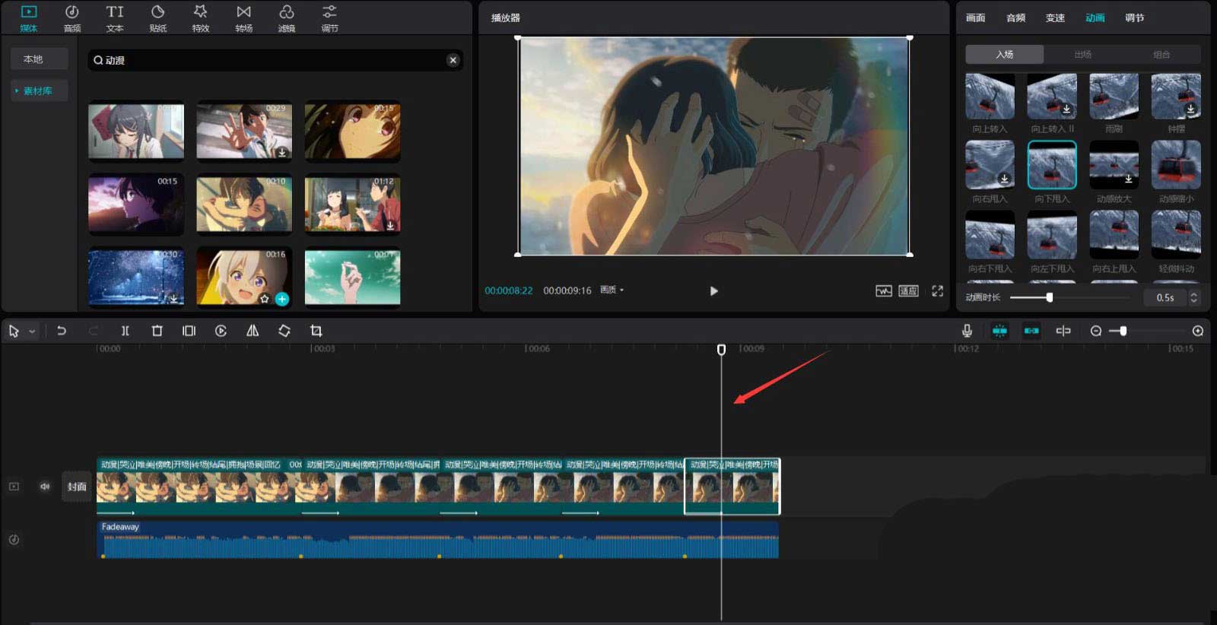This screenshot has width=1217, height=625.
Task: Adjust animation duration stepper arrows
Action: tap(1193, 298)
